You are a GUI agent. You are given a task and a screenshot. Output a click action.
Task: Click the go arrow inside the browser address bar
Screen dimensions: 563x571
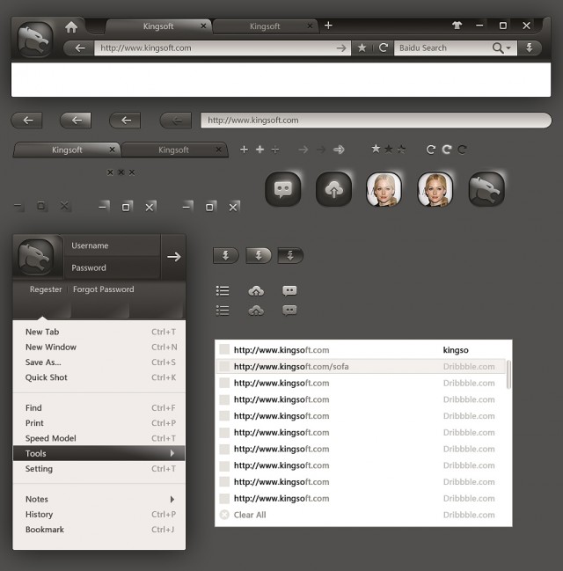[x=341, y=48]
